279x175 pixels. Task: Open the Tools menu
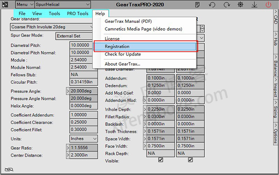point(54,14)
